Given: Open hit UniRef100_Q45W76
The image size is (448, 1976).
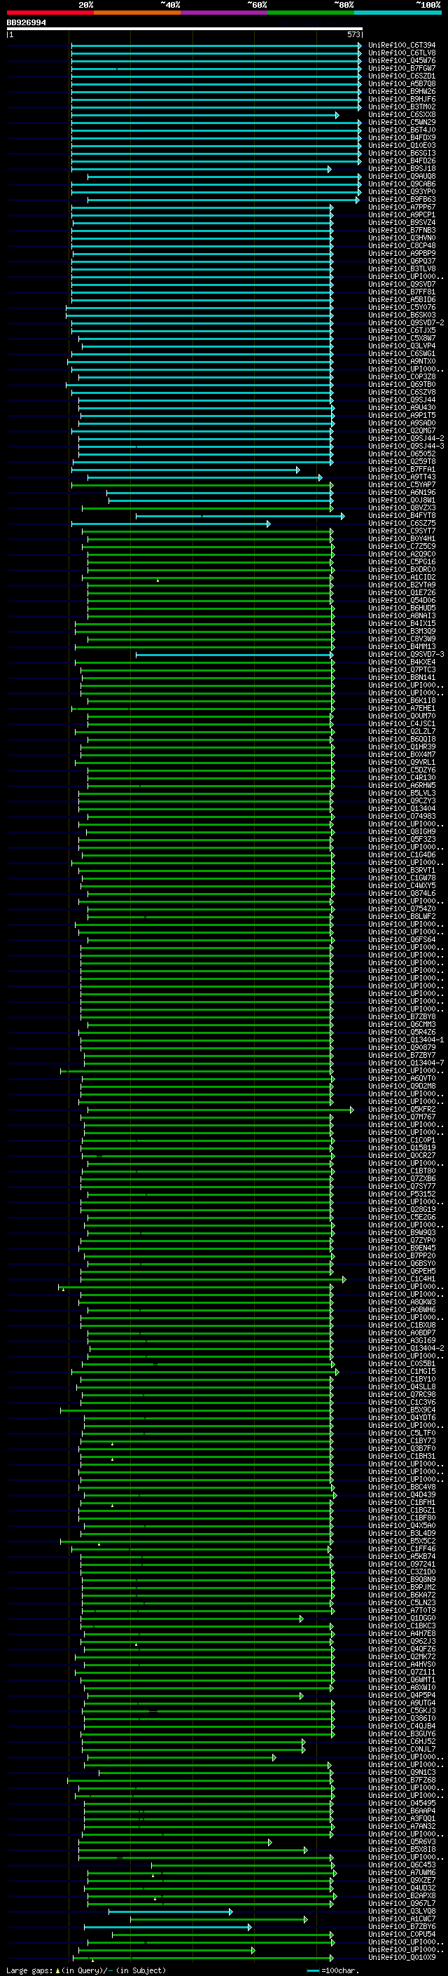Looking at the screenshot, I should (x=402, y=60).
